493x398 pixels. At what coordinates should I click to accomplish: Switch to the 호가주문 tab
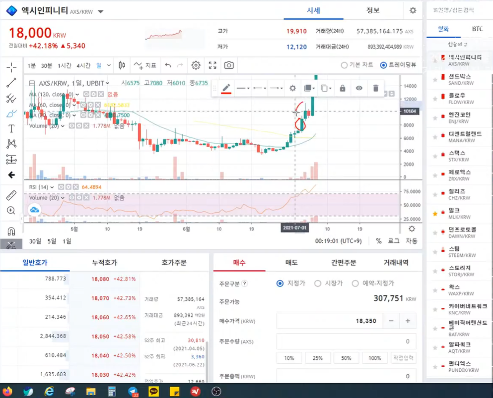(174, 262)
